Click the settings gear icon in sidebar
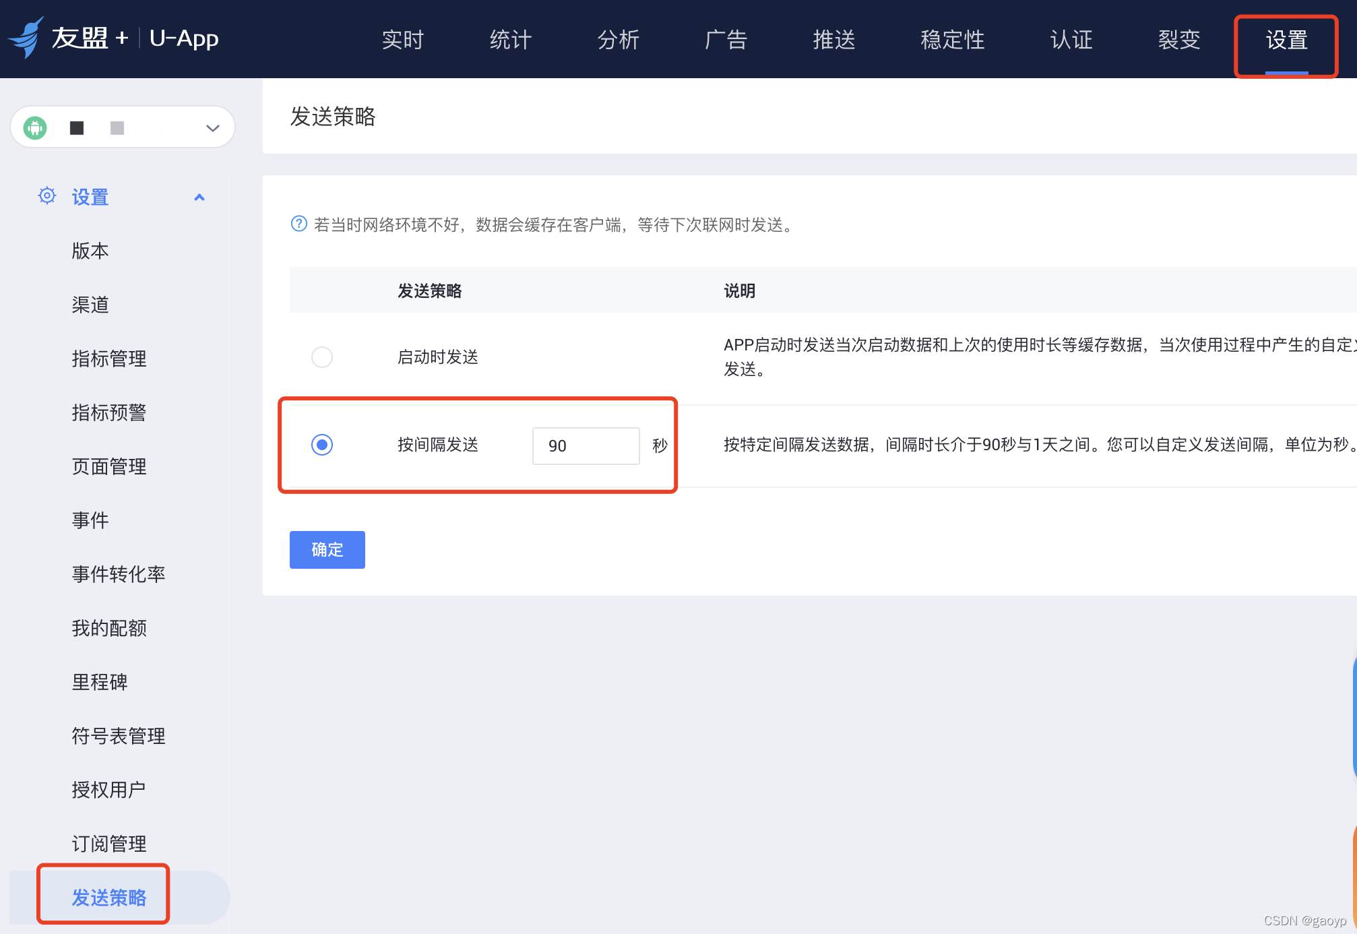The image size is (1357, 934). click(47, 196)
